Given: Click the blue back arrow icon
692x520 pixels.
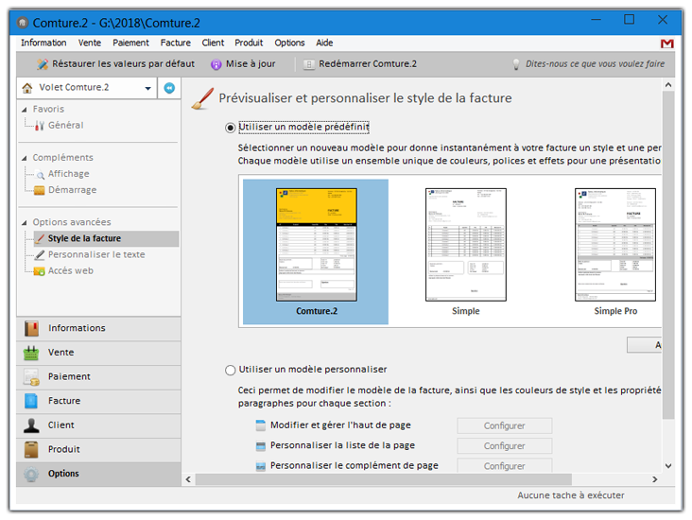Looking at the screenshot, I should (x=169, y=88).
